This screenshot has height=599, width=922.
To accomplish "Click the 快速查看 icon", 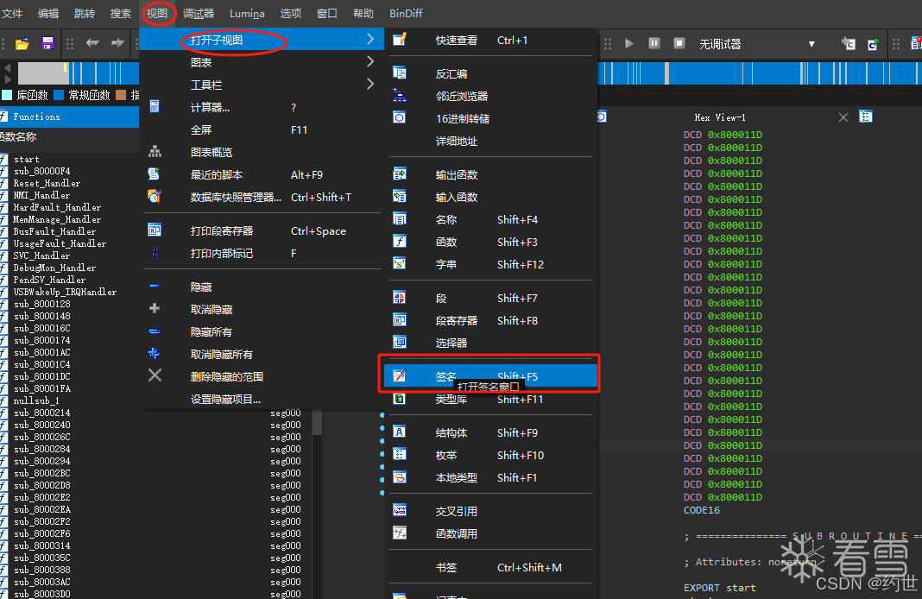I will click(400, 40).
